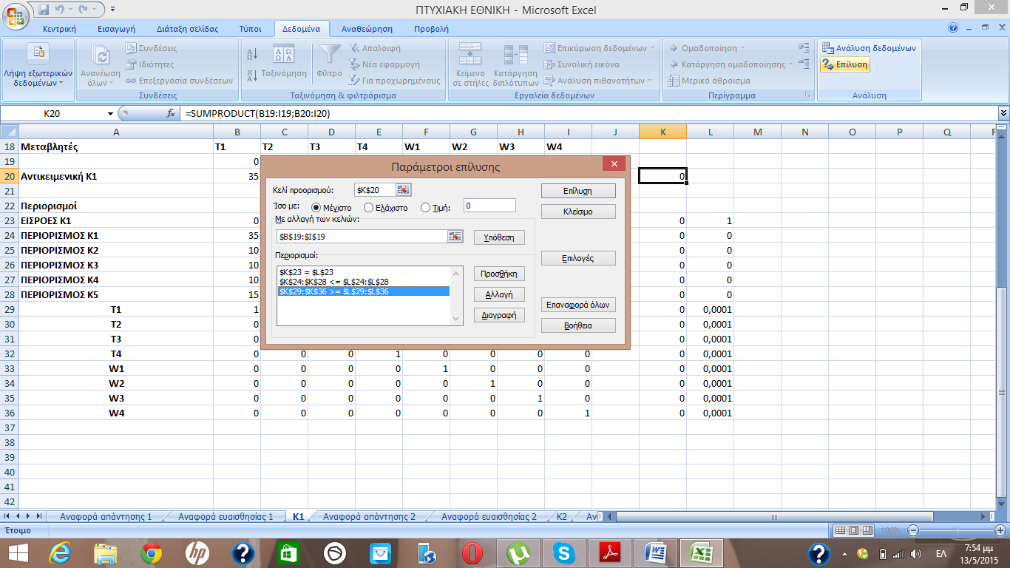This screenshot has width=1010, height=568.
Task: Click the Αλλαγή change constraint button
Action: point(499,294)
